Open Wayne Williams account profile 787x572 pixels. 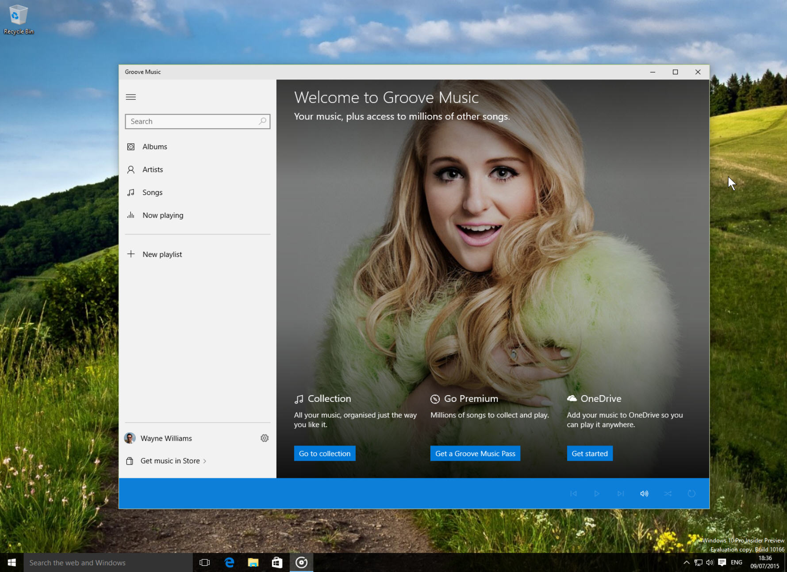158,438
